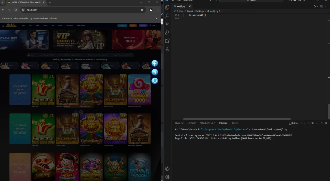Reload the Chrome page

point(15,10)
